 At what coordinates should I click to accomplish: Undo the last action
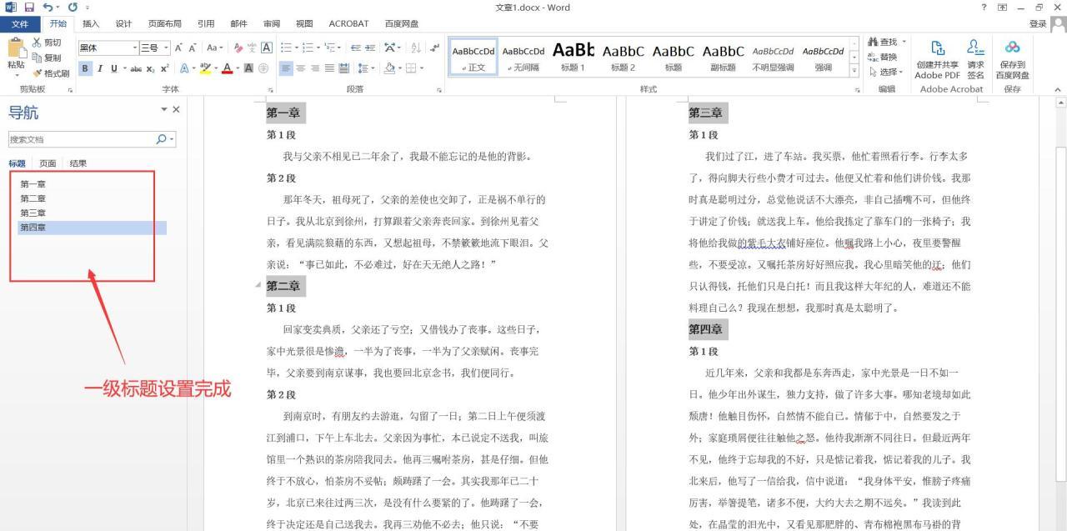point(48,8)
